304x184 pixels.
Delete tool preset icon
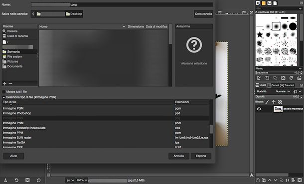(27, 180)
